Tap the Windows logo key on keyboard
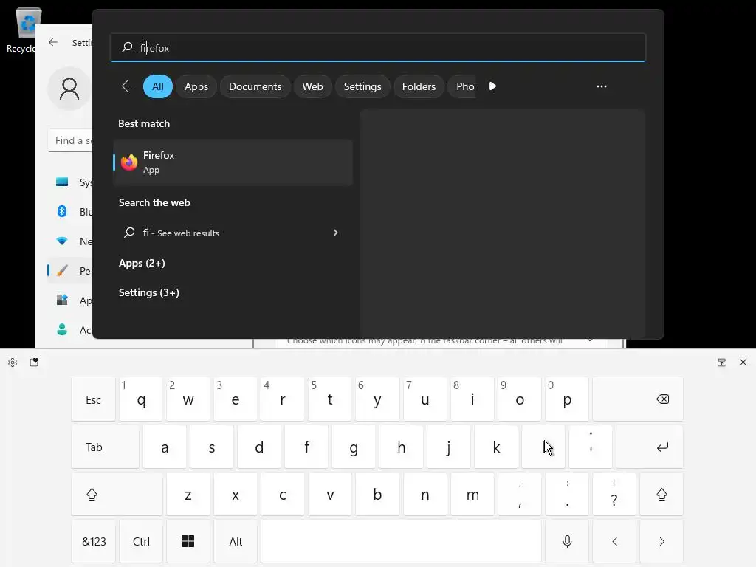This screenshot has height=567, width=756. 188,541
